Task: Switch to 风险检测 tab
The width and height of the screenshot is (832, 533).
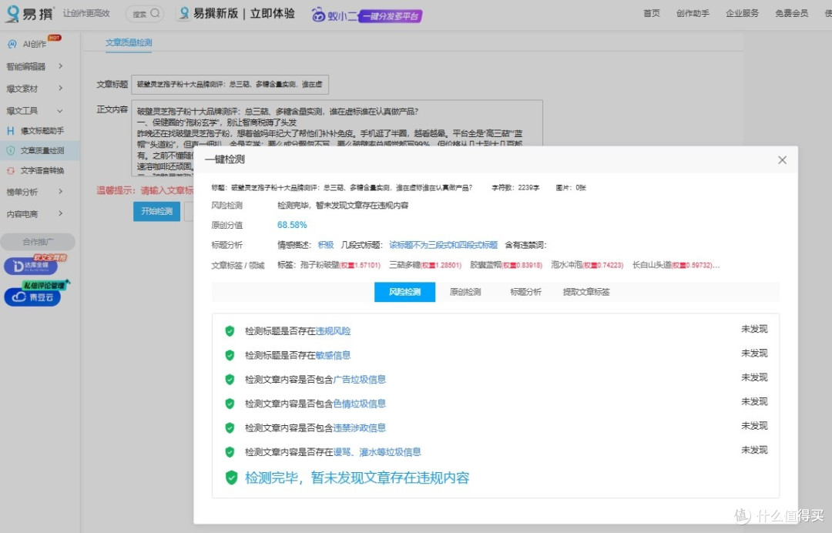Action: [404, 292]
